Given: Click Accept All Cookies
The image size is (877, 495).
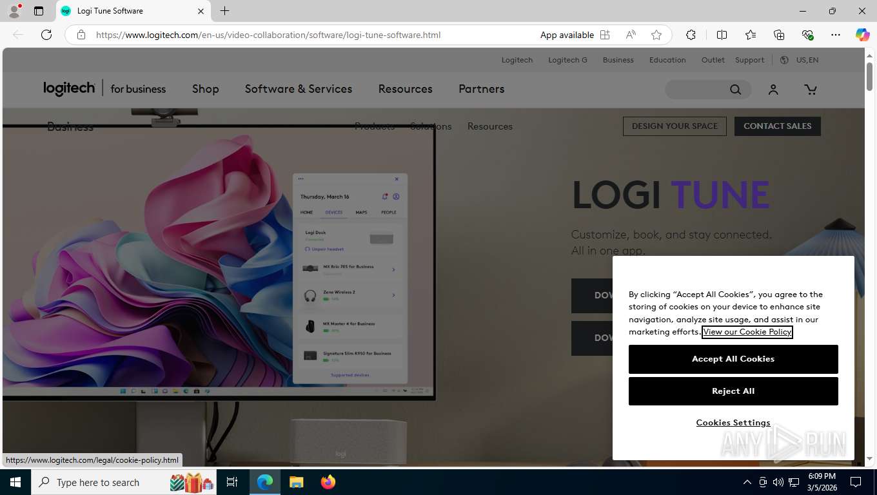Looking at the screenshot, I should [x=733, y=359].
